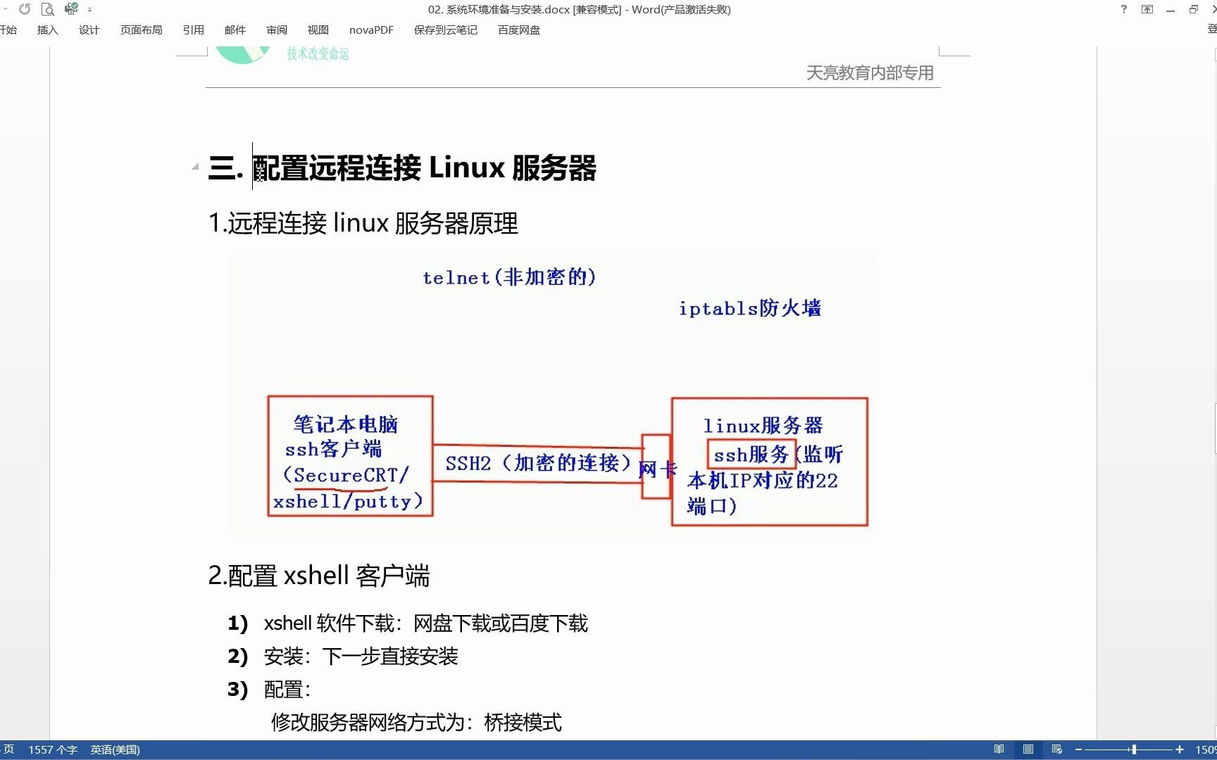This screenshot has width=1217, height=760.
Task: Click the 登 sign-in text at top right
Action: tap(1213, 32)
